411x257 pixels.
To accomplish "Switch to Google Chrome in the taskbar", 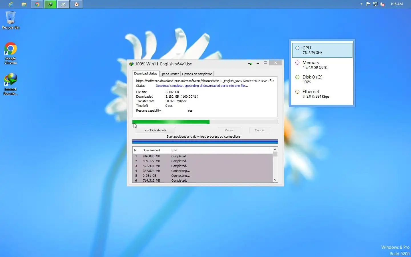I will point(37,4).
